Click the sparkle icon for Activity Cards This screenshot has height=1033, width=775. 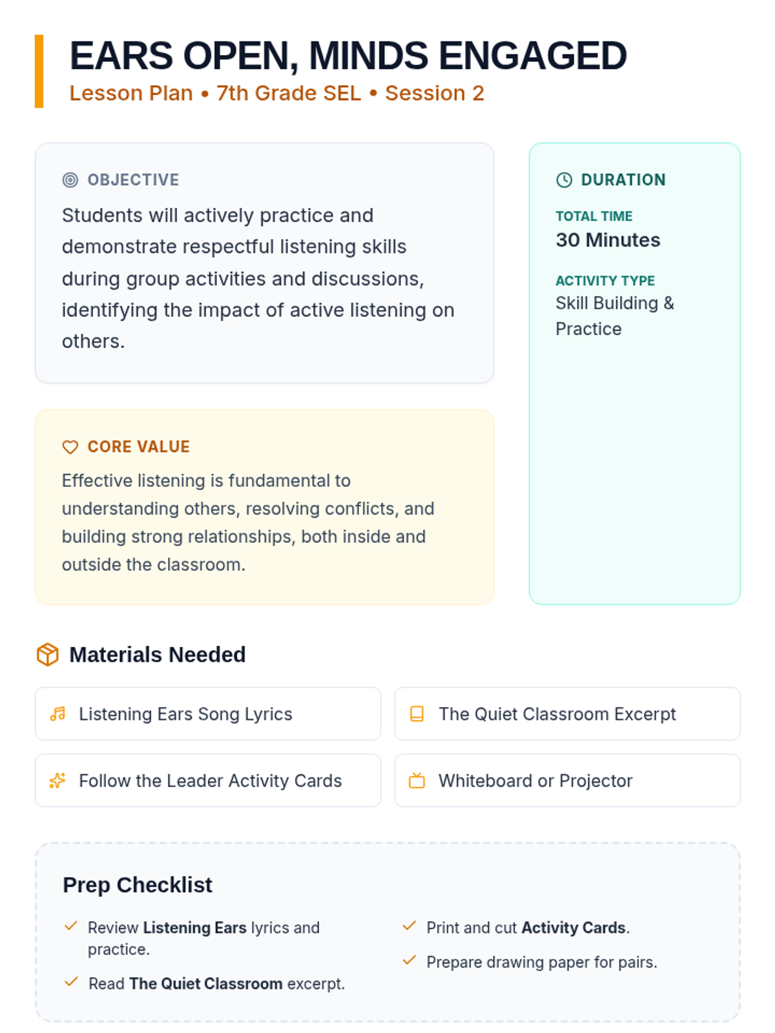57,781
